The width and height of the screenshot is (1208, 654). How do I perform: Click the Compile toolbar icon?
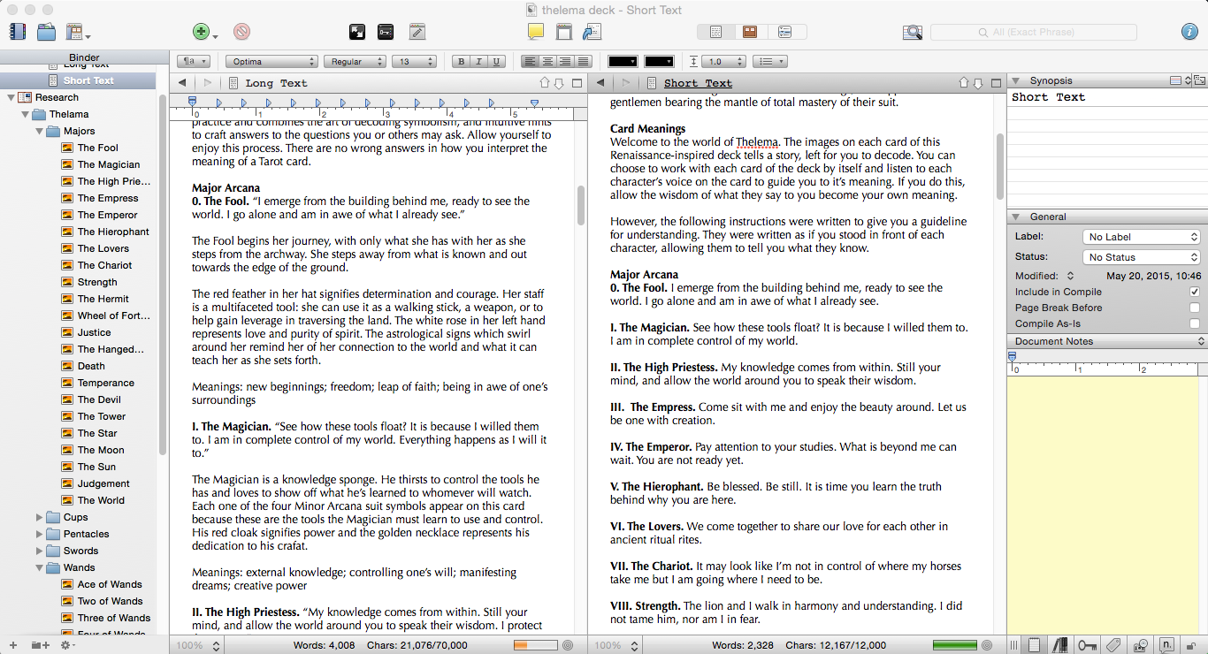[592, 32]
